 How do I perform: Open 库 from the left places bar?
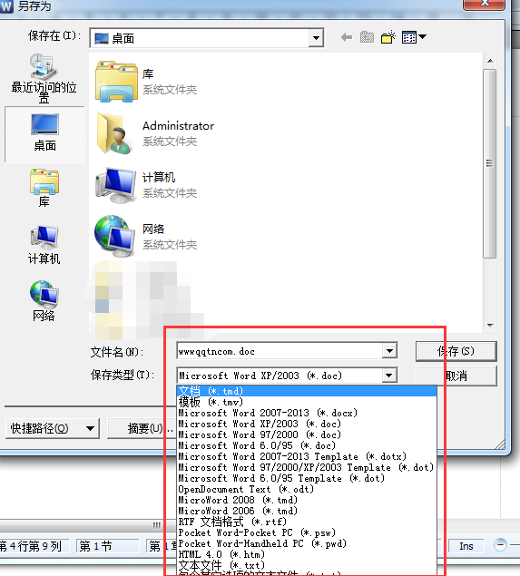click(44, 188)
